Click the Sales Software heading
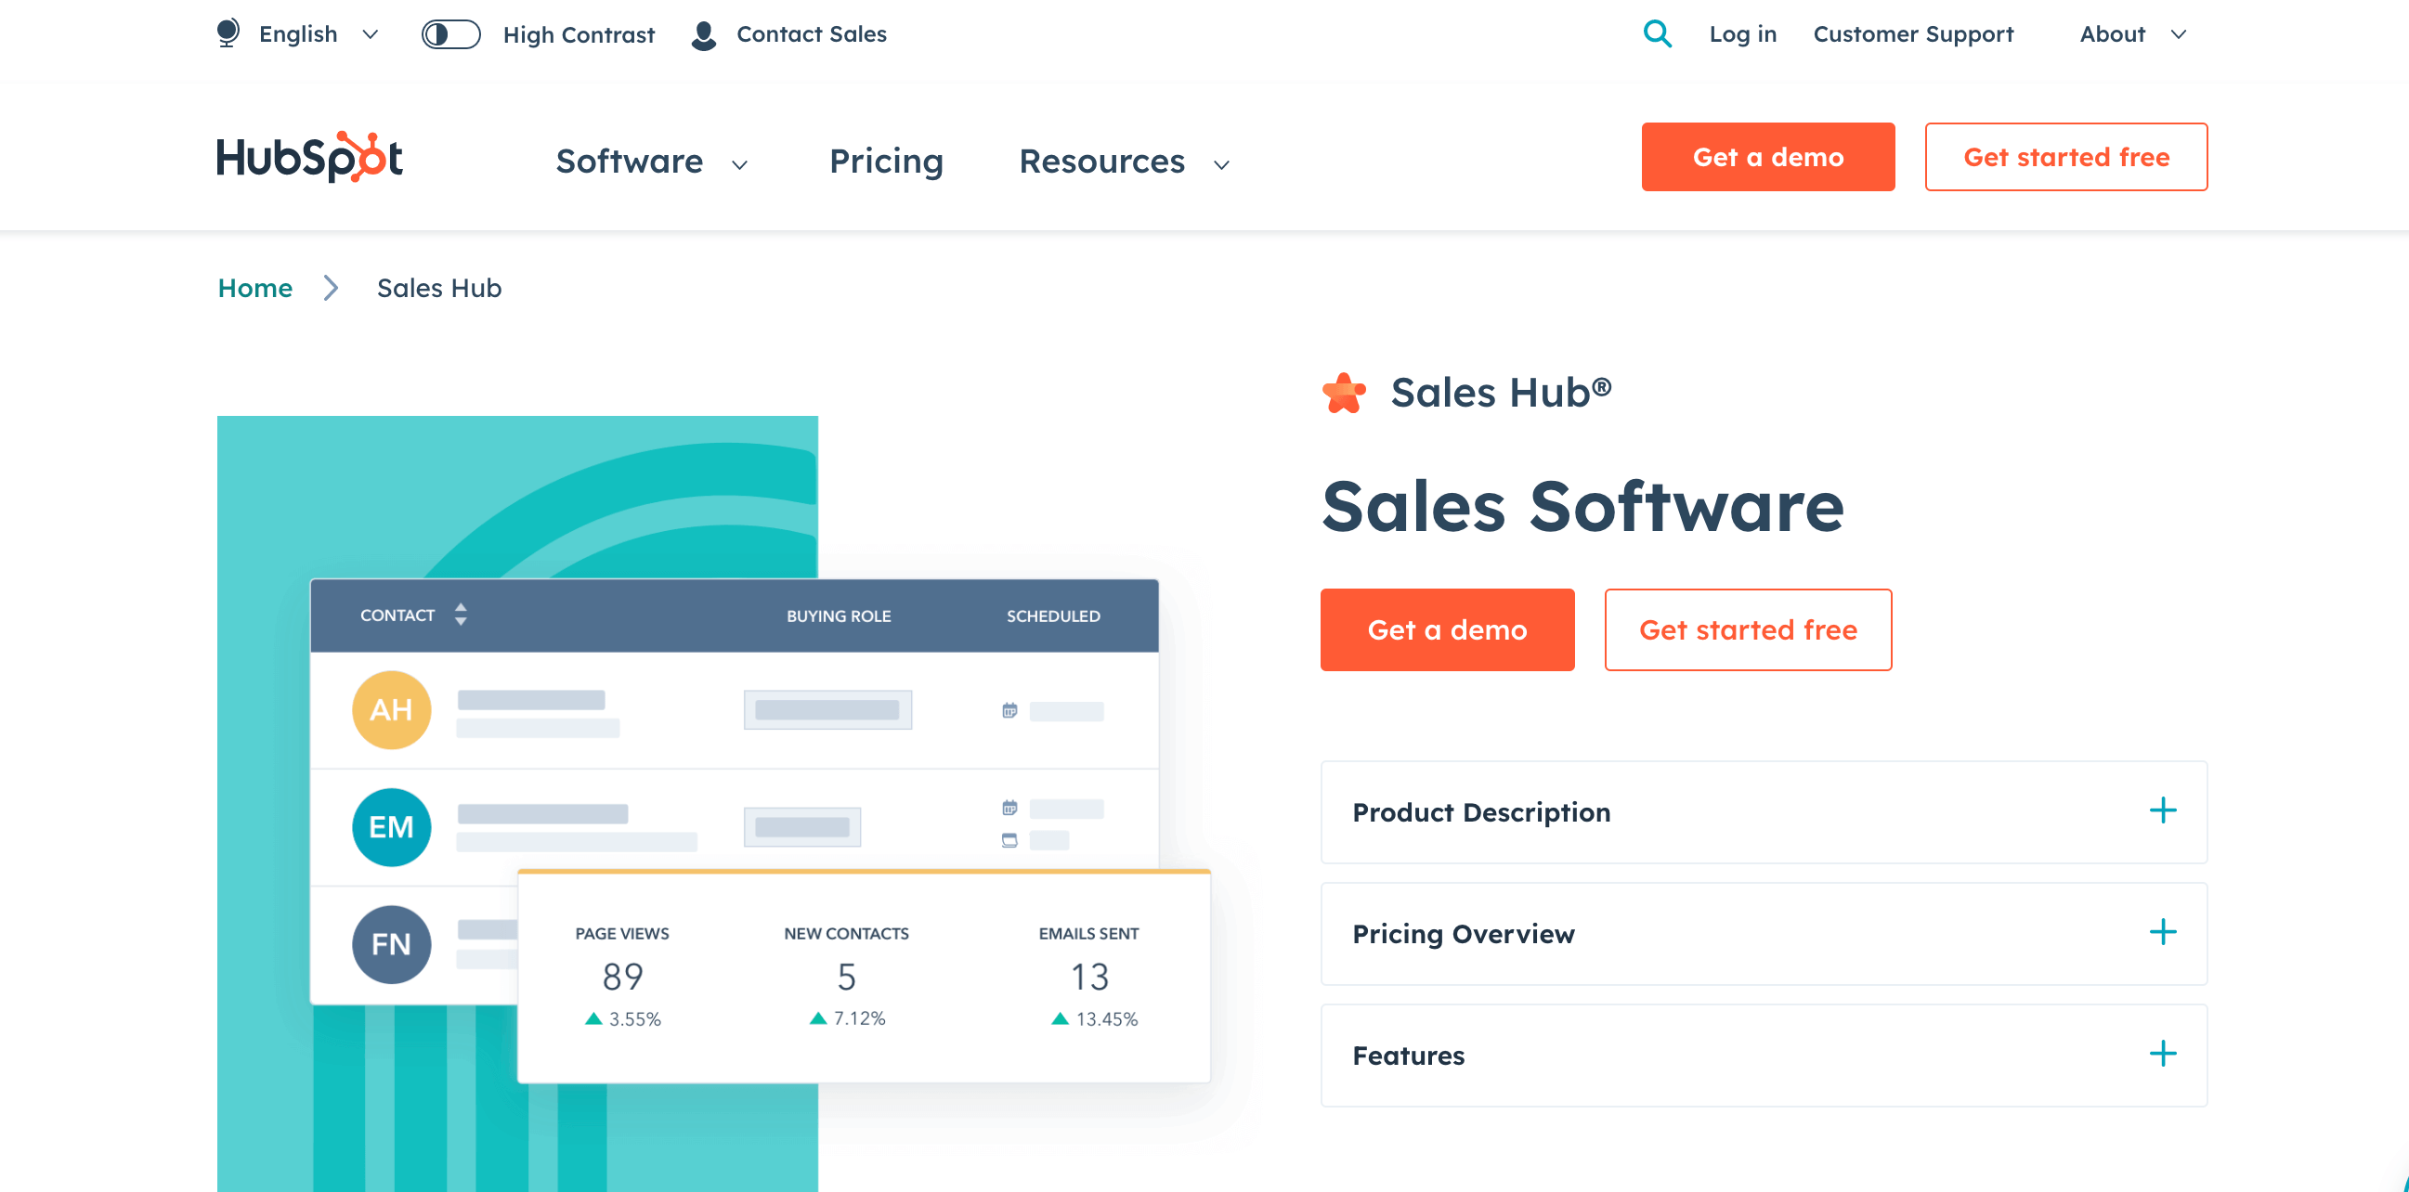The image size is (2409, 1192). tap(1582, 506)
